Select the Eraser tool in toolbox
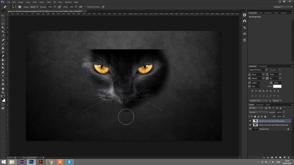The width and height of the screenshot is (294, 165). click(x=3, y=56)
